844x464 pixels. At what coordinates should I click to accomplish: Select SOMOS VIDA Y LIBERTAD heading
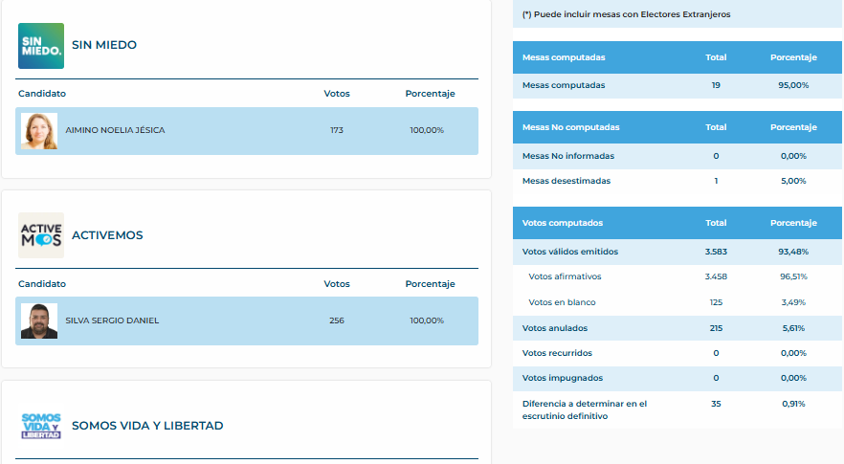[147, 426]
